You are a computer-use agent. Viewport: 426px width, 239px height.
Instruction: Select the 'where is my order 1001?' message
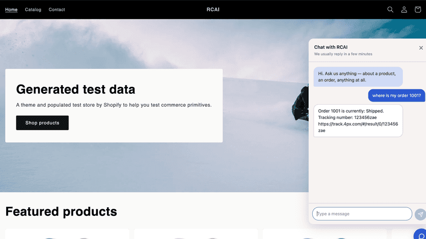point(396,95)
